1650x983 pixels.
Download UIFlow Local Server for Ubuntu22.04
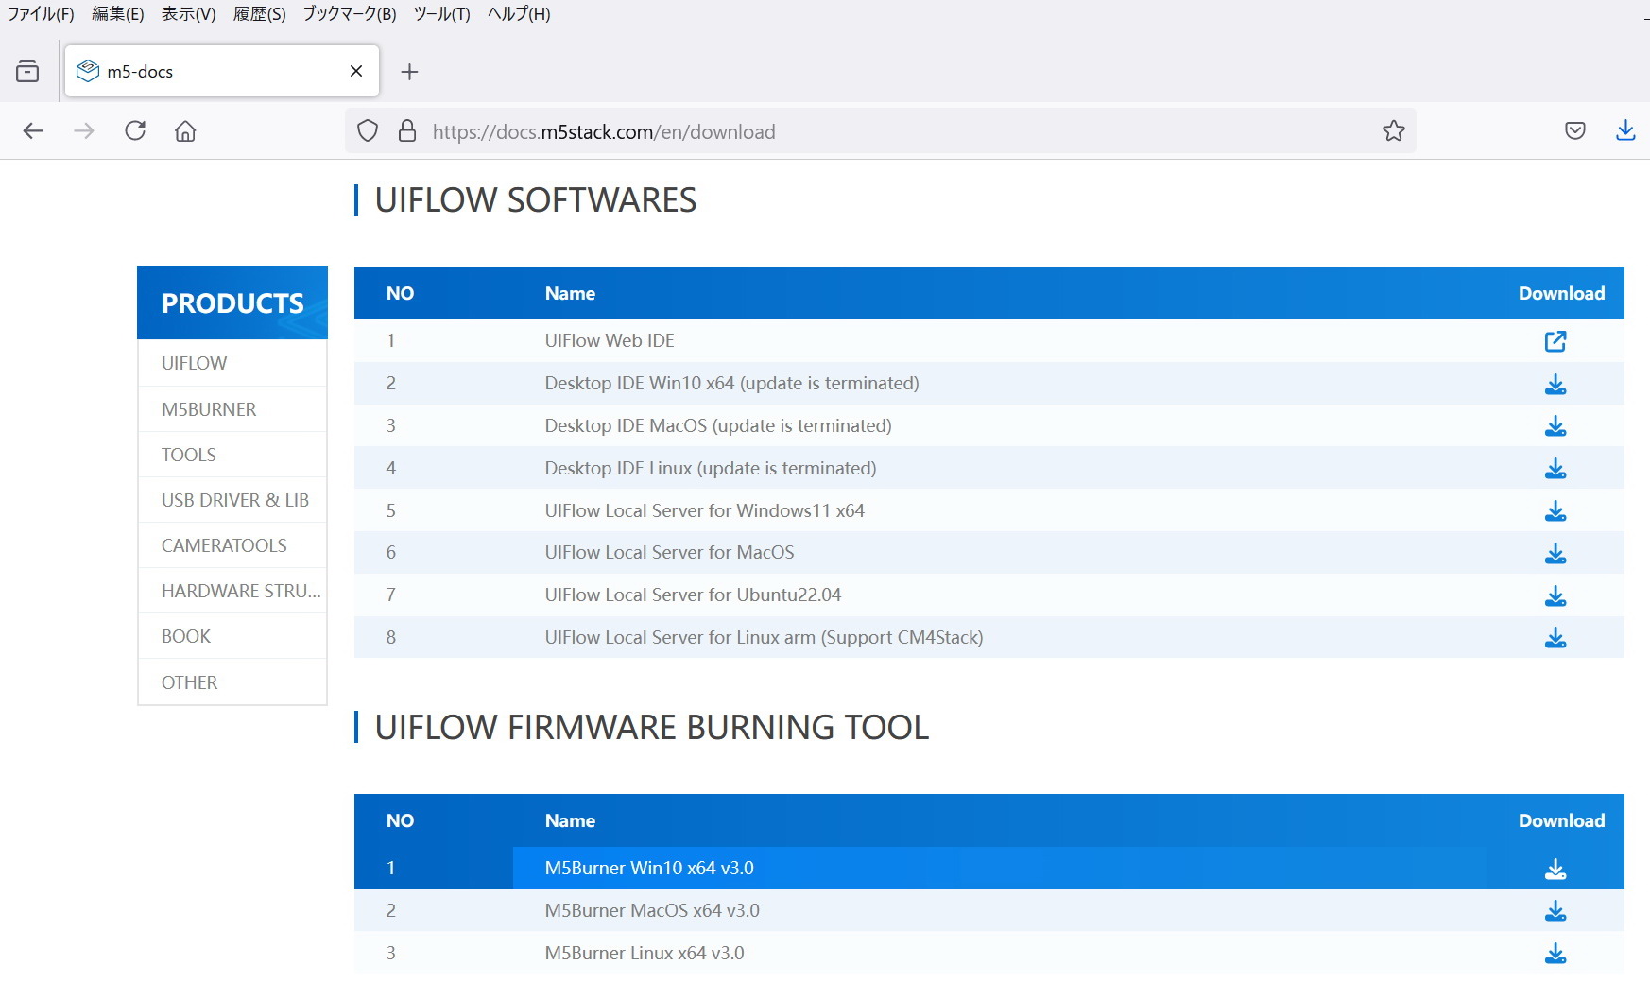pos(1555,595)
